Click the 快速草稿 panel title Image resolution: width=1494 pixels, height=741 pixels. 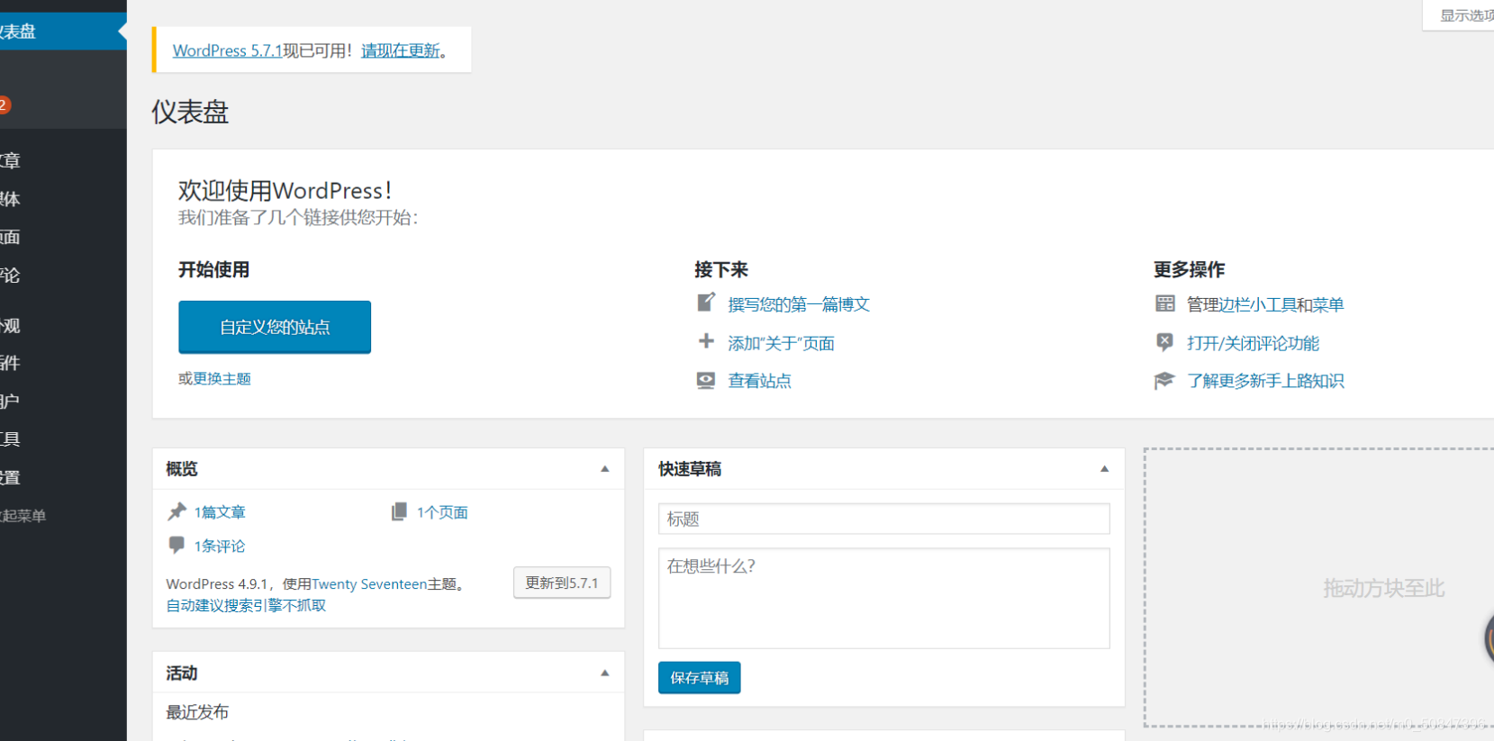point(690,469)
